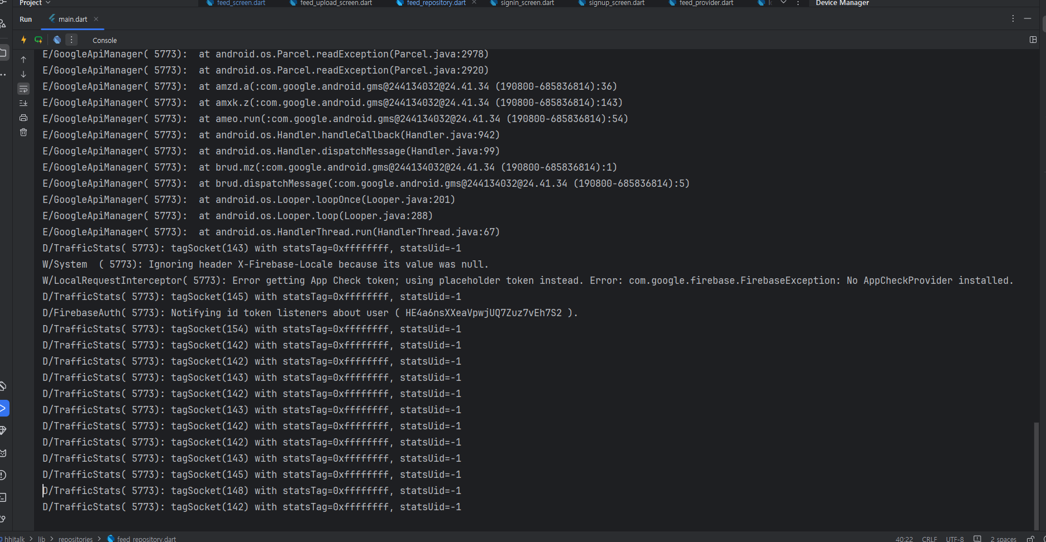Viewport: 1046px width, 542px height.
Task: Click the W/LocalRequestInterceptor App Check warning line
Action: pos(528,280)
